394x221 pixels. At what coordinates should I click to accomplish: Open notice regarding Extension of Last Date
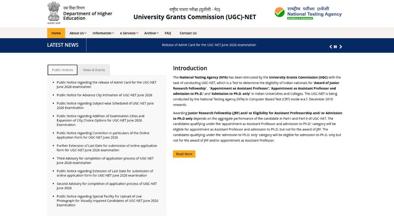pyautogui.click(x=105, y=173)
